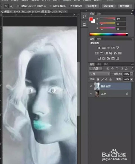Viewport: 135px width, 164px height.
Task: Open the Color panel options menu
Action: tap(132, 14)
